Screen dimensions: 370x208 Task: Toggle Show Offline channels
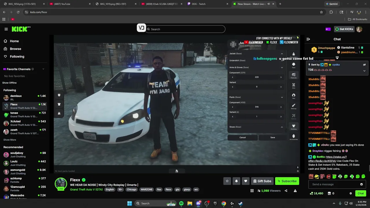coord(10,83)
